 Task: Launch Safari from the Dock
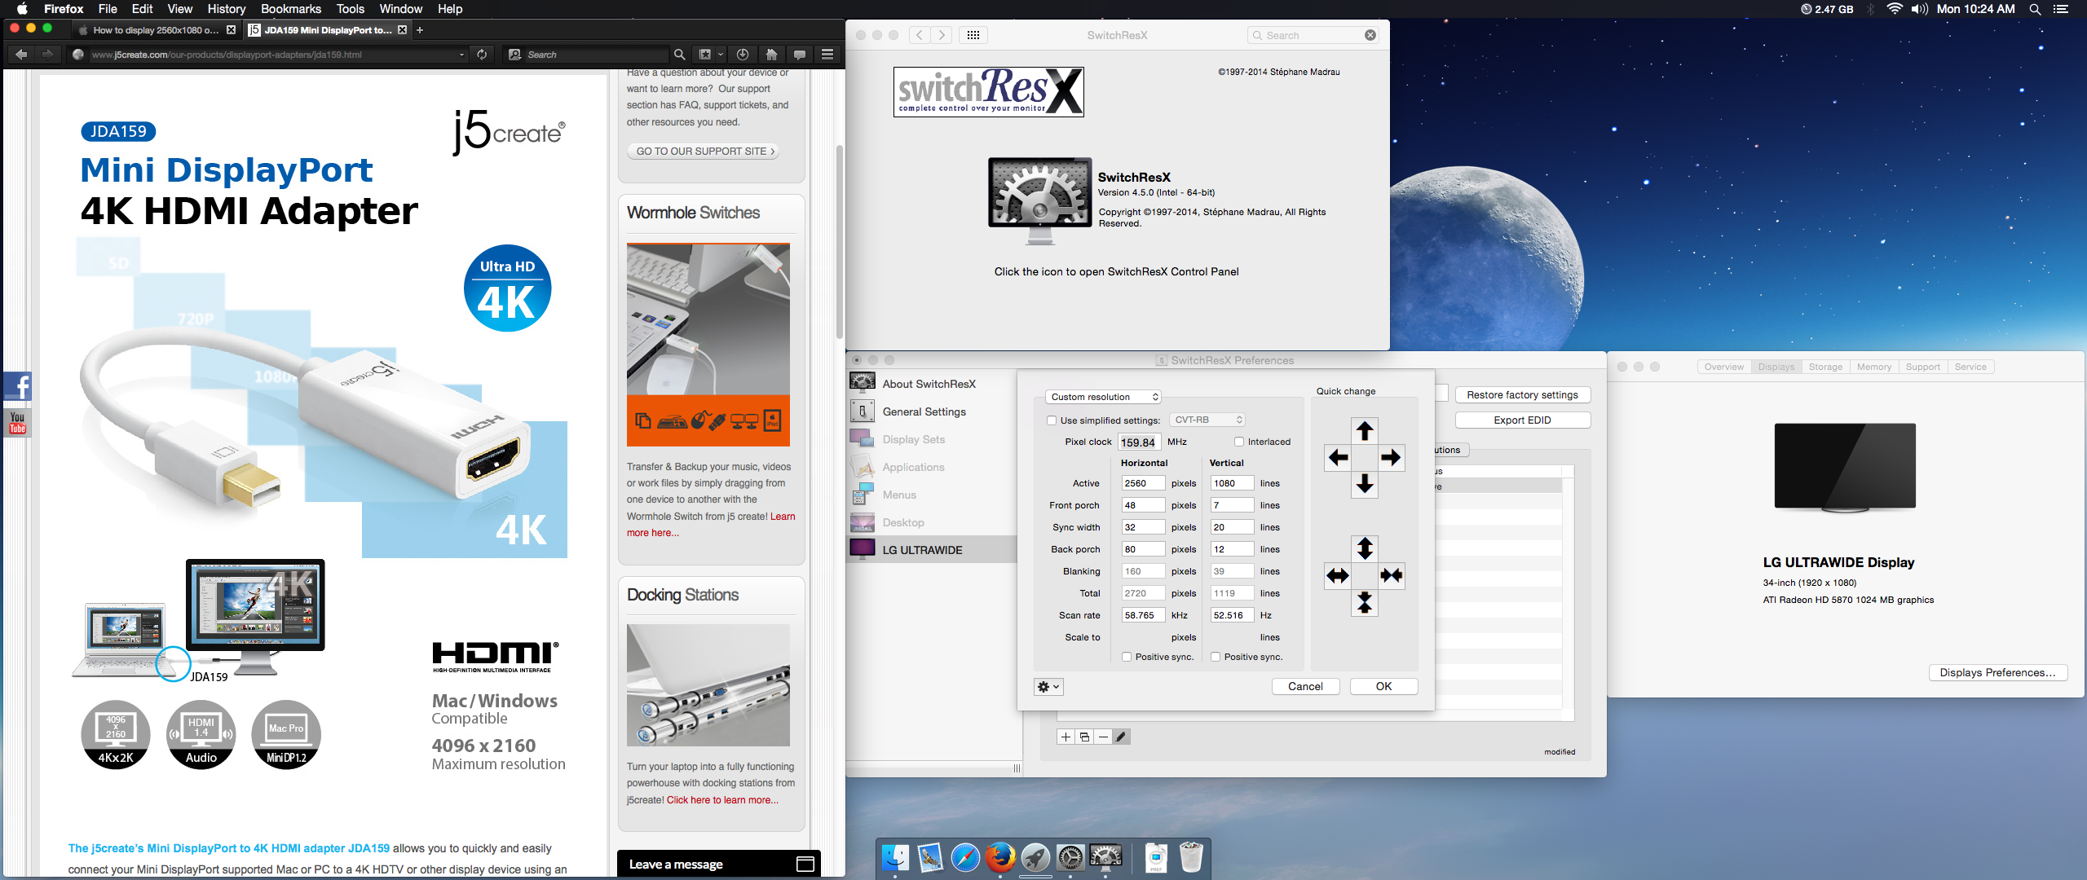point(965,858)
